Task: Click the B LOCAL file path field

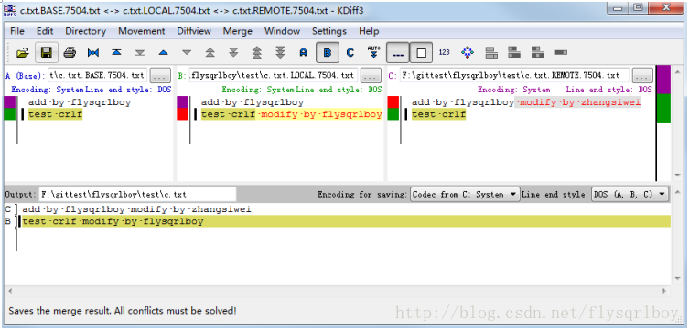Action: click(273, 76)
